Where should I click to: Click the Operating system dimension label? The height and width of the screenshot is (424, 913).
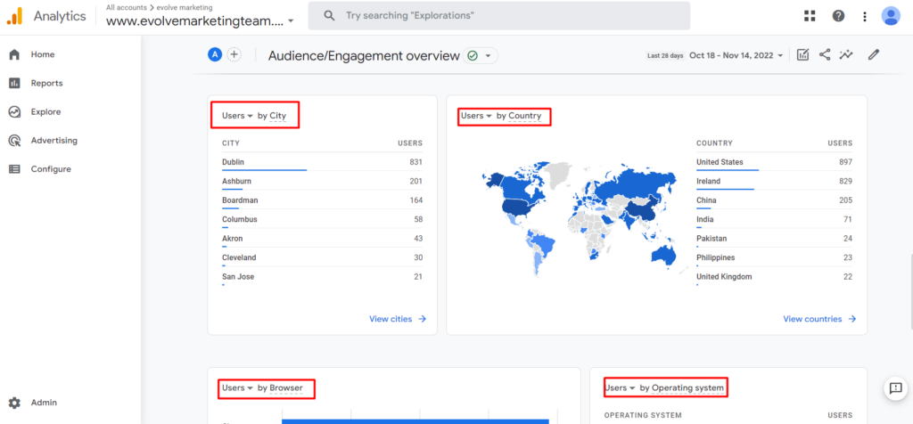click(687, 388)
